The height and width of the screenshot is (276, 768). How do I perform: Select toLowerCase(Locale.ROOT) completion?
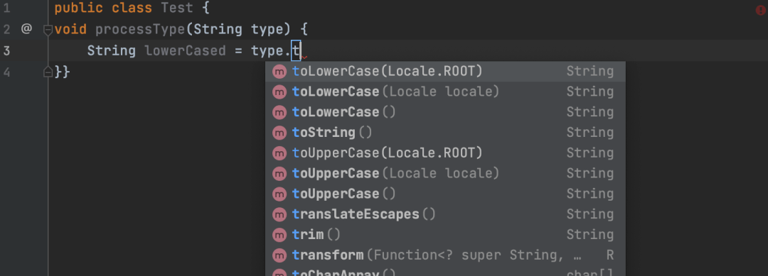445,72
